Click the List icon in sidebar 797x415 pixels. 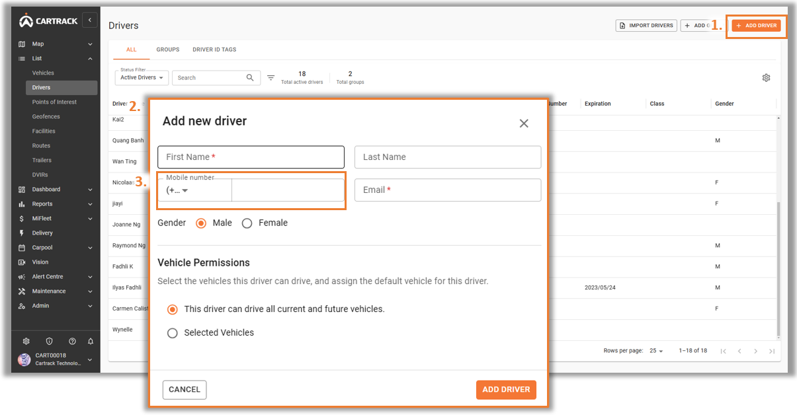[22, 59]
